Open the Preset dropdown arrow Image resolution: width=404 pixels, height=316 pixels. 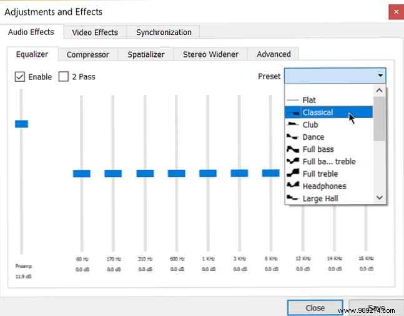380,76
